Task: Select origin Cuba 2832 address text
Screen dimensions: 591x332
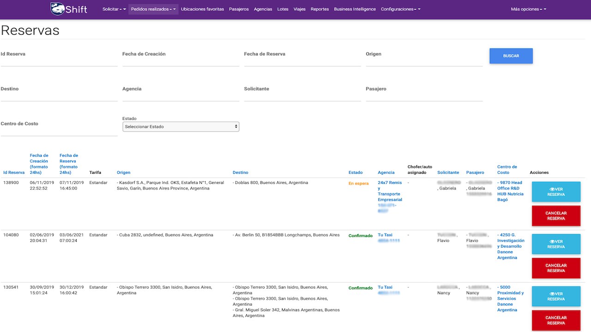Action: click(165, 235)
